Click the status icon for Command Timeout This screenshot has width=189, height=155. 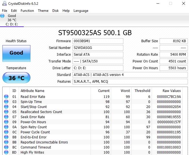[6, 147]
